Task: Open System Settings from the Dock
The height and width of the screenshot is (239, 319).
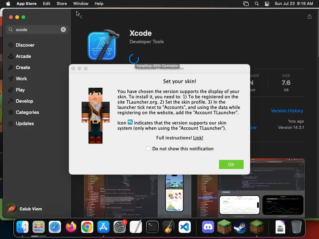Action: (120, 227)
